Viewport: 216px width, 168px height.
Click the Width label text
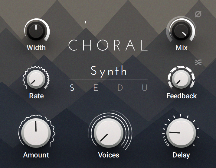pos(36,48)
